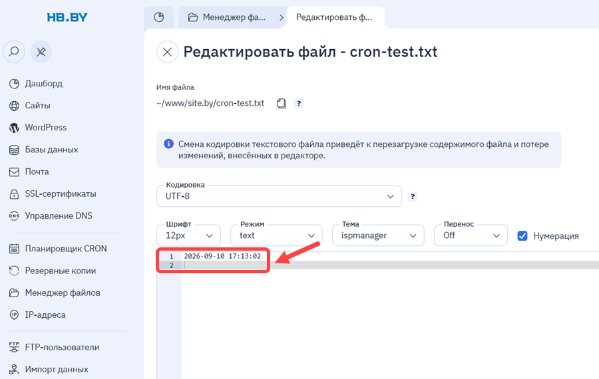Open help icon next to file path
This screenshot has height=379, width=599.
tap(299, 104)
